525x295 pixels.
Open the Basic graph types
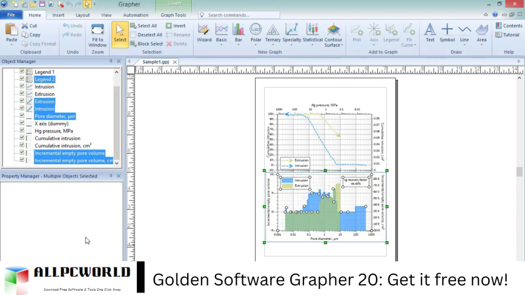[221, 34]
